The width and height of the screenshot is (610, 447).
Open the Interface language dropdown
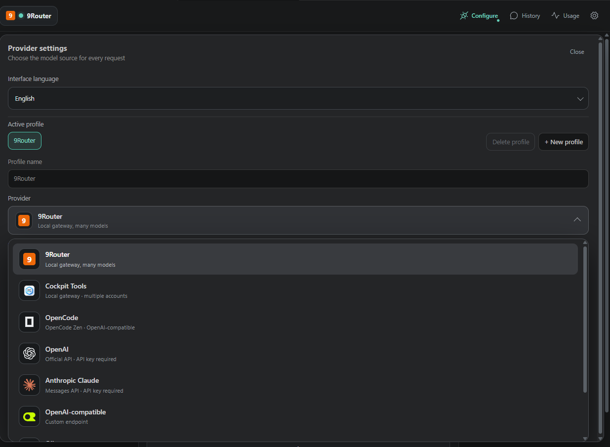(x=298, y=99)
